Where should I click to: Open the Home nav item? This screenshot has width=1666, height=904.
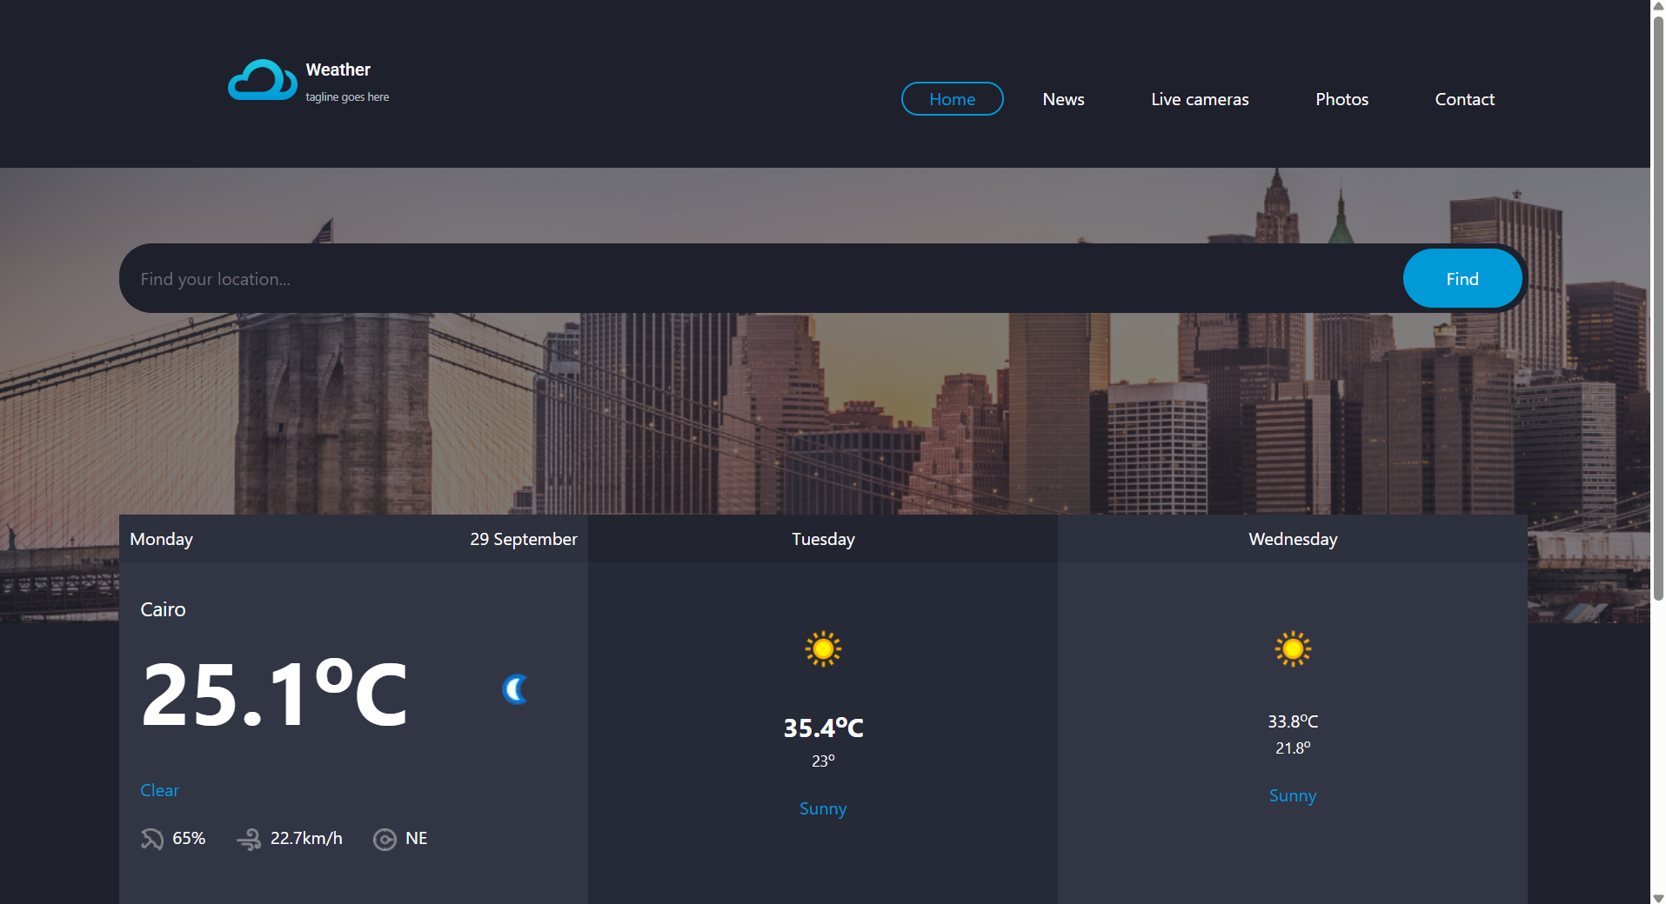point(952,99)
